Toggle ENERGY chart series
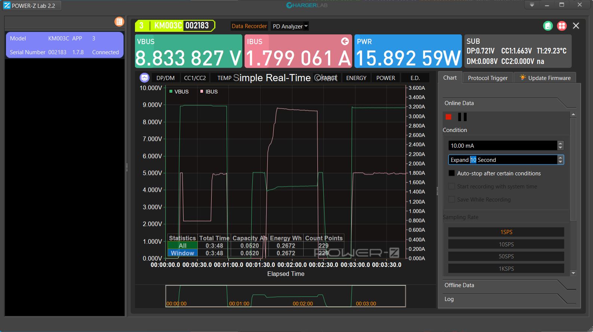Image resolution: width=593 pixels, height=332 pixels. tap(356, 78)
